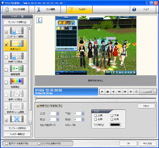Check the 下側 mask checkbox

pos(112,115)
